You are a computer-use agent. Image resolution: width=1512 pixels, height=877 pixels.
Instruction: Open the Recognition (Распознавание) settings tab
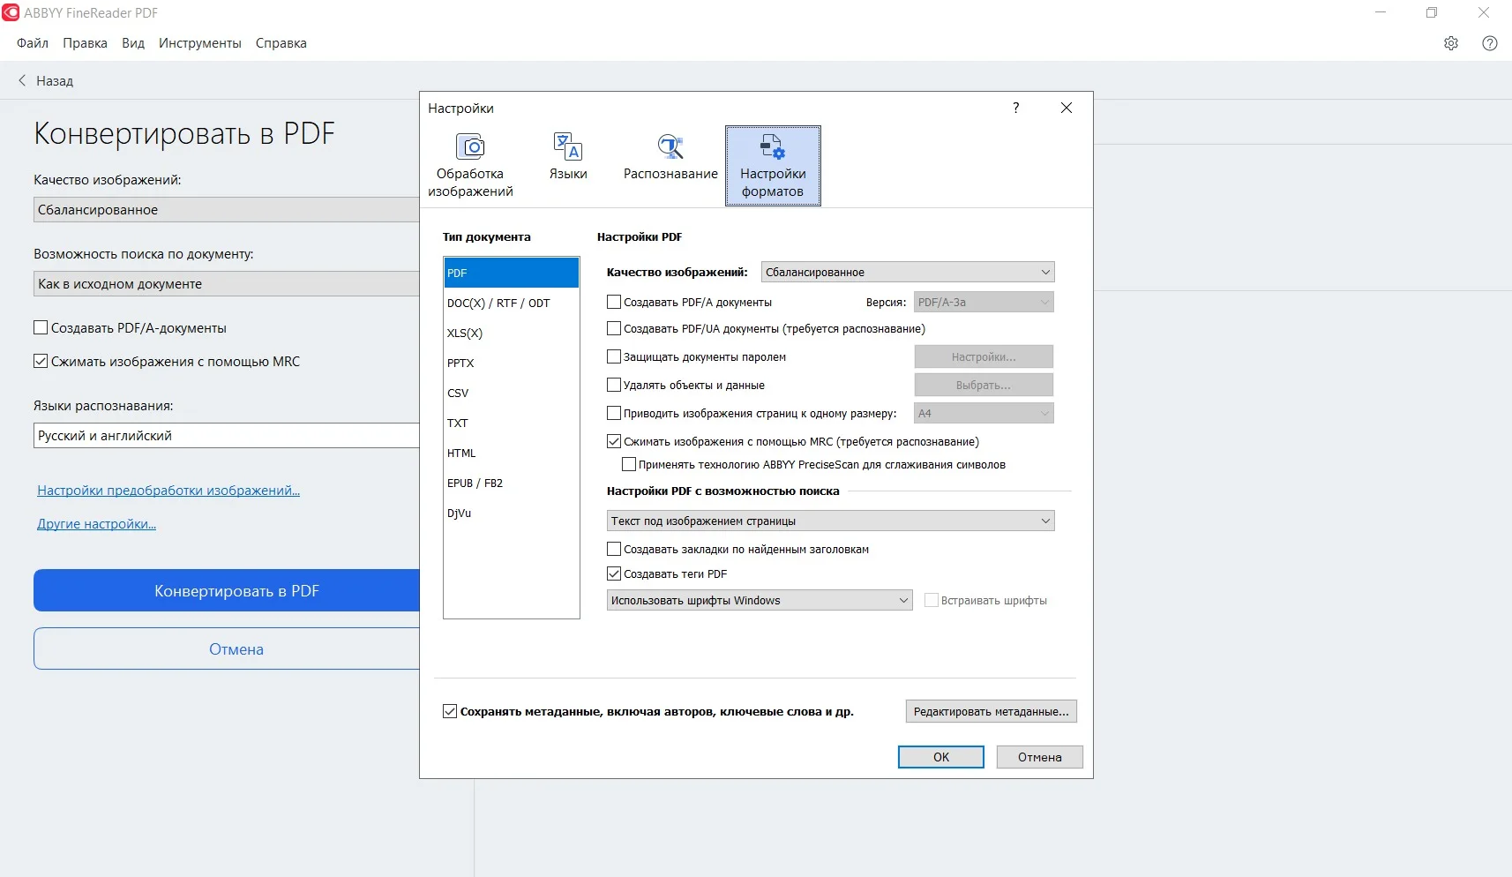[670, 157]
